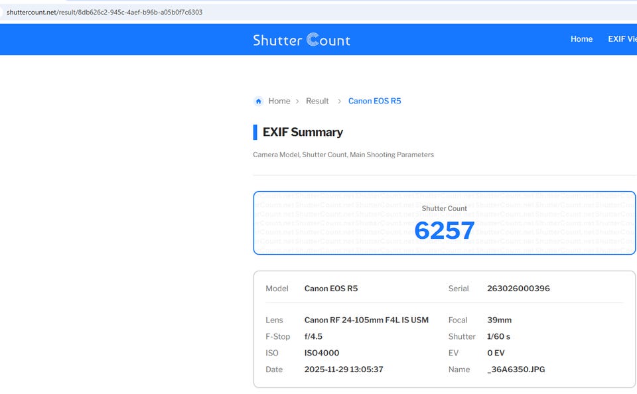Select the model value Canon EOS R5

click(331, 289)
